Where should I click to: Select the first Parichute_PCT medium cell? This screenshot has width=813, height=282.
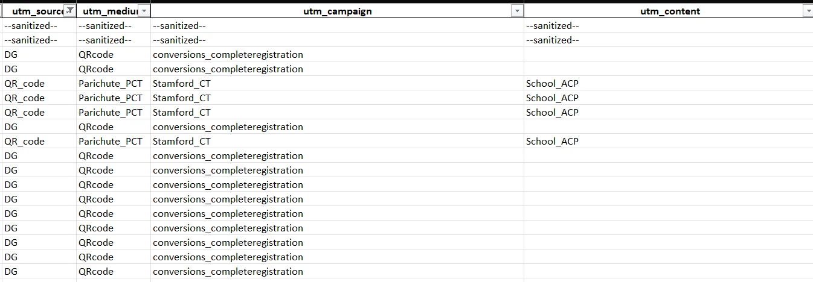114,83
